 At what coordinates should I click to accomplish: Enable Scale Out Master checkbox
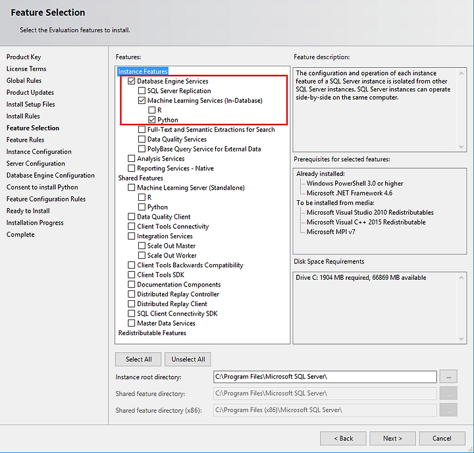pyautogui.click(x=142, y=246)
